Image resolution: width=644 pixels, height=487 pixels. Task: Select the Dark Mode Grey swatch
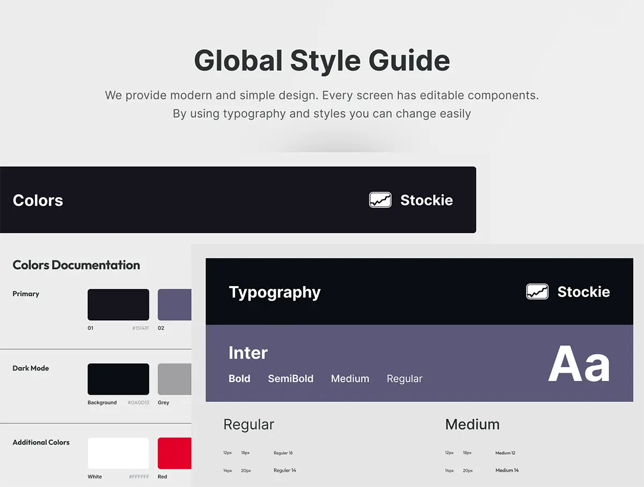point(174,379)
